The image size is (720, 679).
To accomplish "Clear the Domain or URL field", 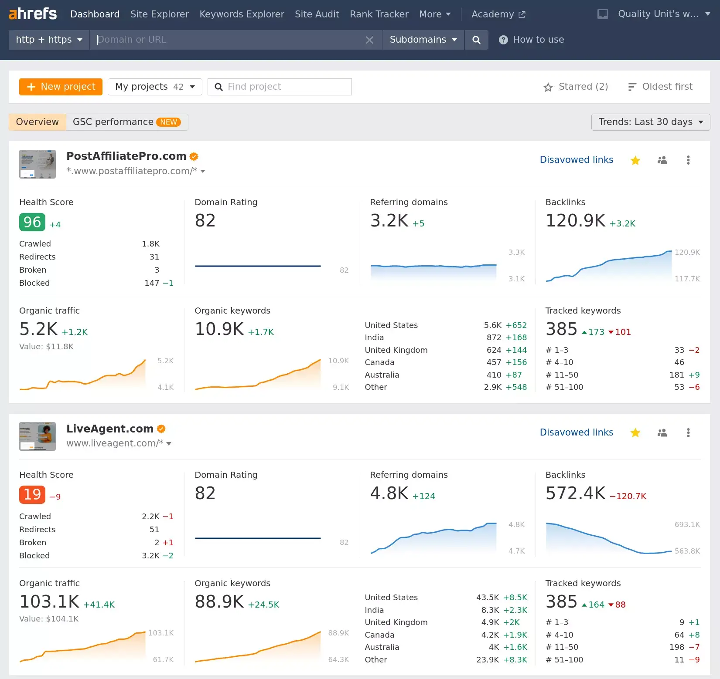I will pyautogui.click(x=369, y=40).
